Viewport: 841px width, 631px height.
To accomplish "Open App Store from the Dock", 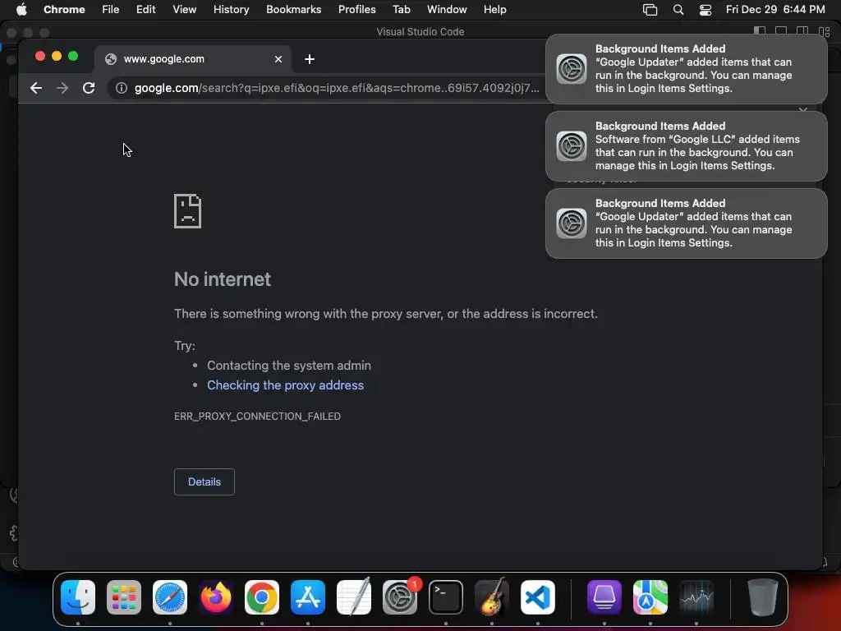I will pos(308,597).
